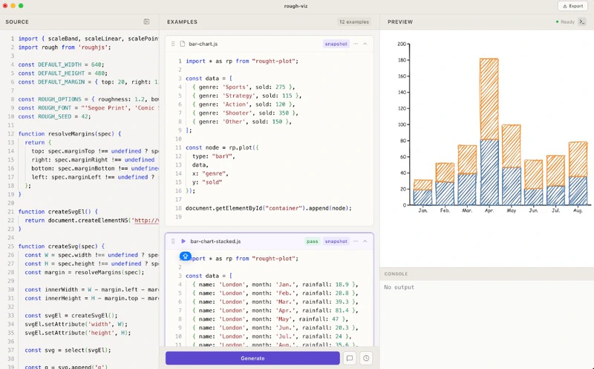Click the Export button

click(x=572, y=6)
